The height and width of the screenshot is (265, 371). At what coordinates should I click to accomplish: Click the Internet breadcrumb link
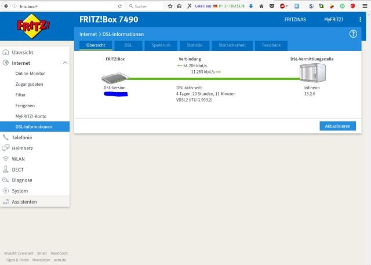tap(88, 34)
